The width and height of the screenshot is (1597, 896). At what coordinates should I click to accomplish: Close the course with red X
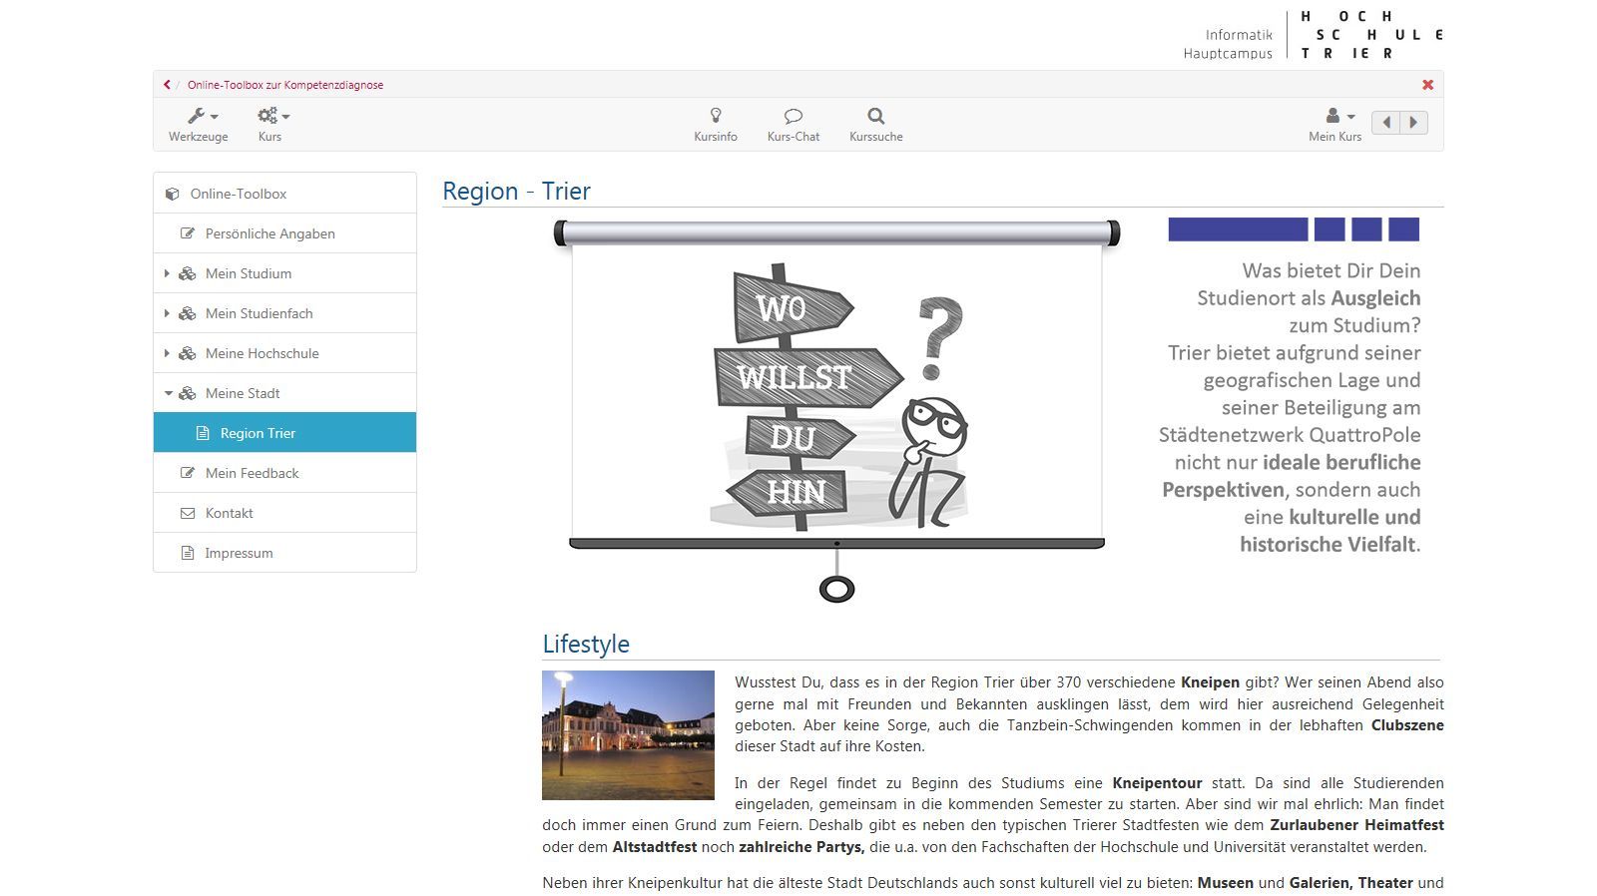pyautogui.click(x=1427, y=85)
